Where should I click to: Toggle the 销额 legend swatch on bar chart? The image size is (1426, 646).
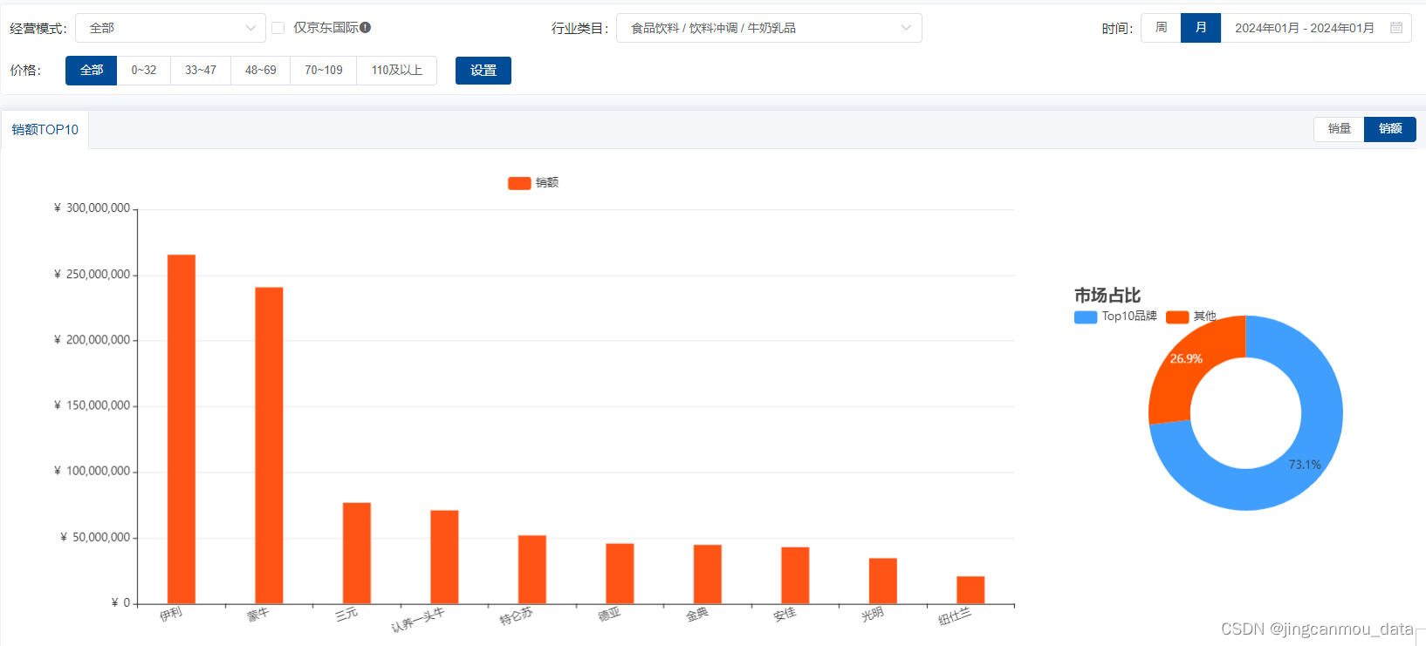[x=519, y=183]
